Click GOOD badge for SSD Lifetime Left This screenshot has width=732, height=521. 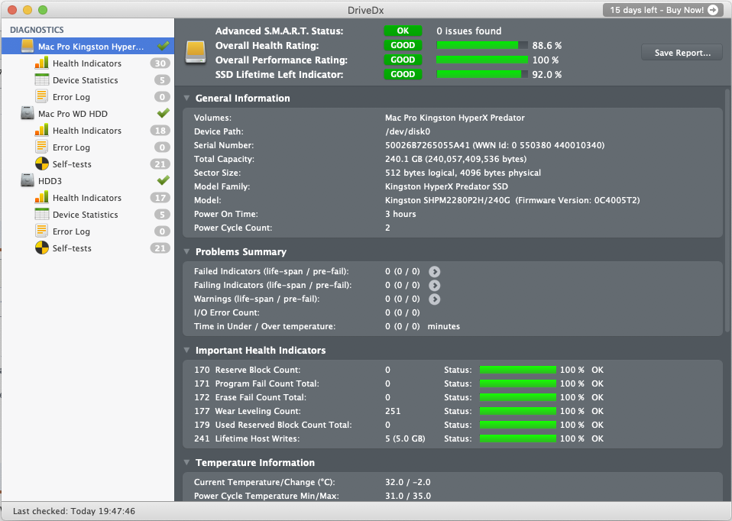coord(403,74)
